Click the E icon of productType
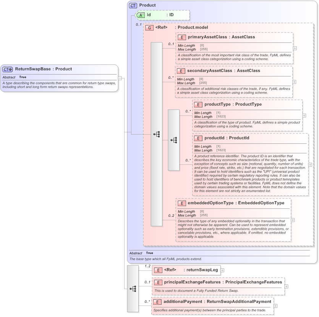This screenshot has width=319, height=317. click(198, 105)
